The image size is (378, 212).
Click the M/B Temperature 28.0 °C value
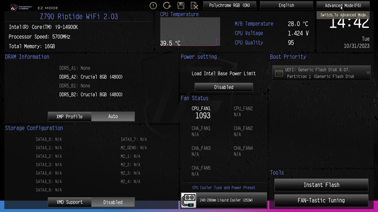(298, 24)
